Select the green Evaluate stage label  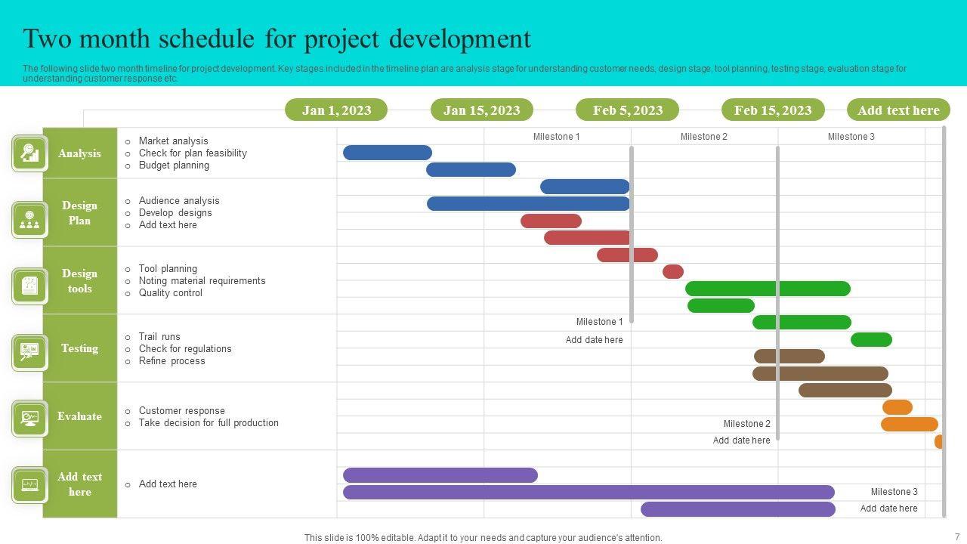click(80, 416)
